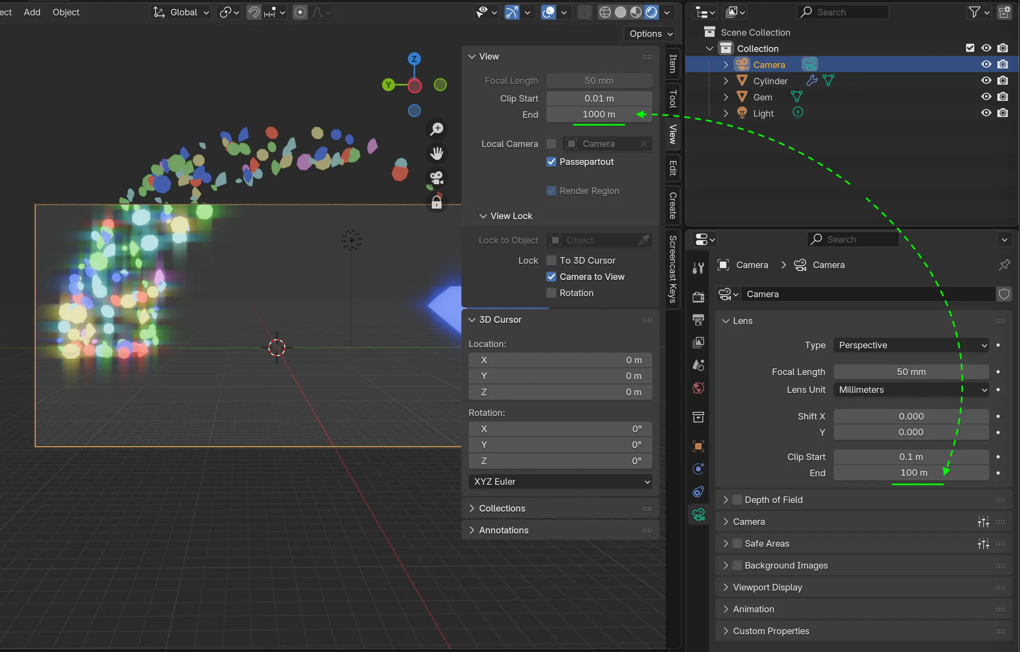Image resolution: width=1020 pixels, height=652 pixels.
Task: Expand the Depth of Field panel
Action: [726, 500]
